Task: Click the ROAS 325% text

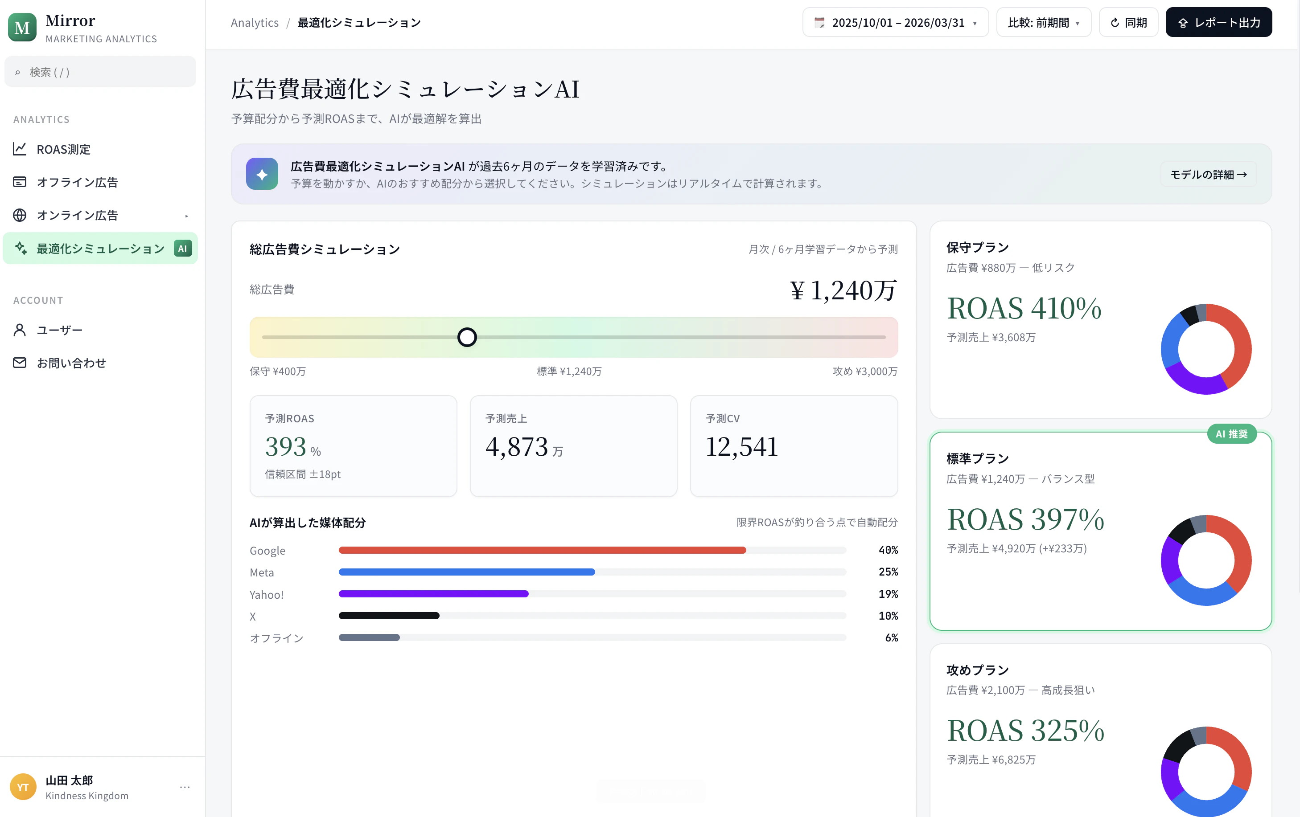Action: (1025, 730)
